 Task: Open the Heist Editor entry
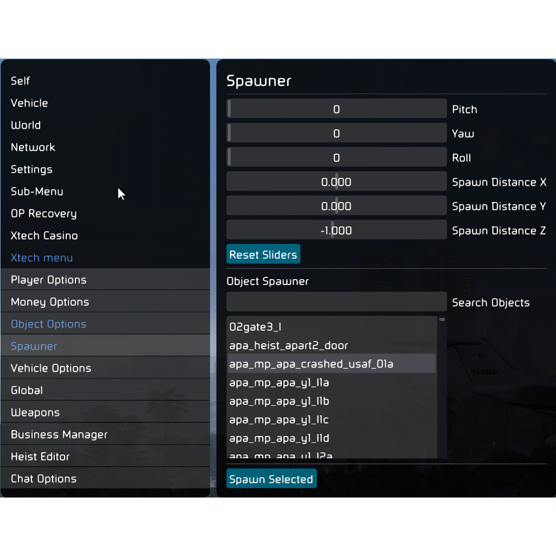40,457
